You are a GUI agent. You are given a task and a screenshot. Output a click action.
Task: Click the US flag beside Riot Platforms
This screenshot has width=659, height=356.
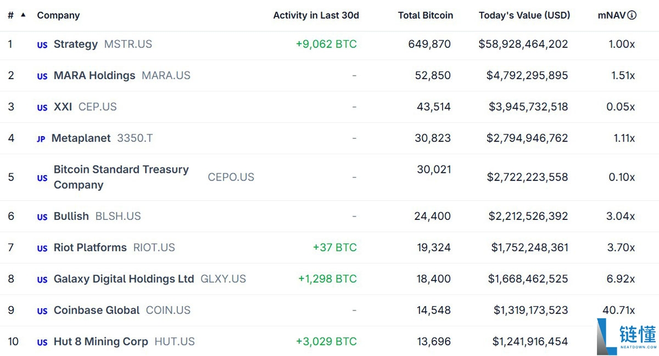(x=42, y=248)
